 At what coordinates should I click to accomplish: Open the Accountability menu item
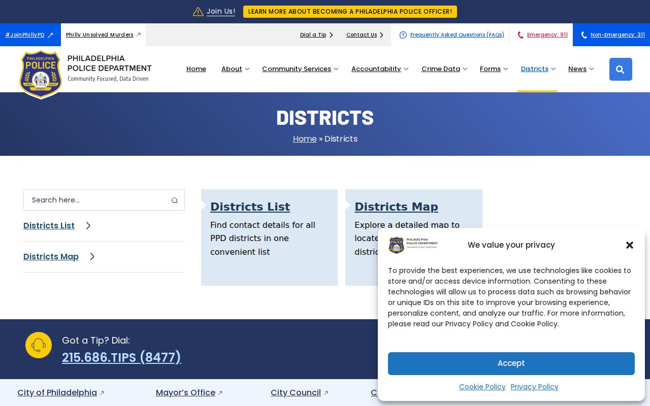376,69
